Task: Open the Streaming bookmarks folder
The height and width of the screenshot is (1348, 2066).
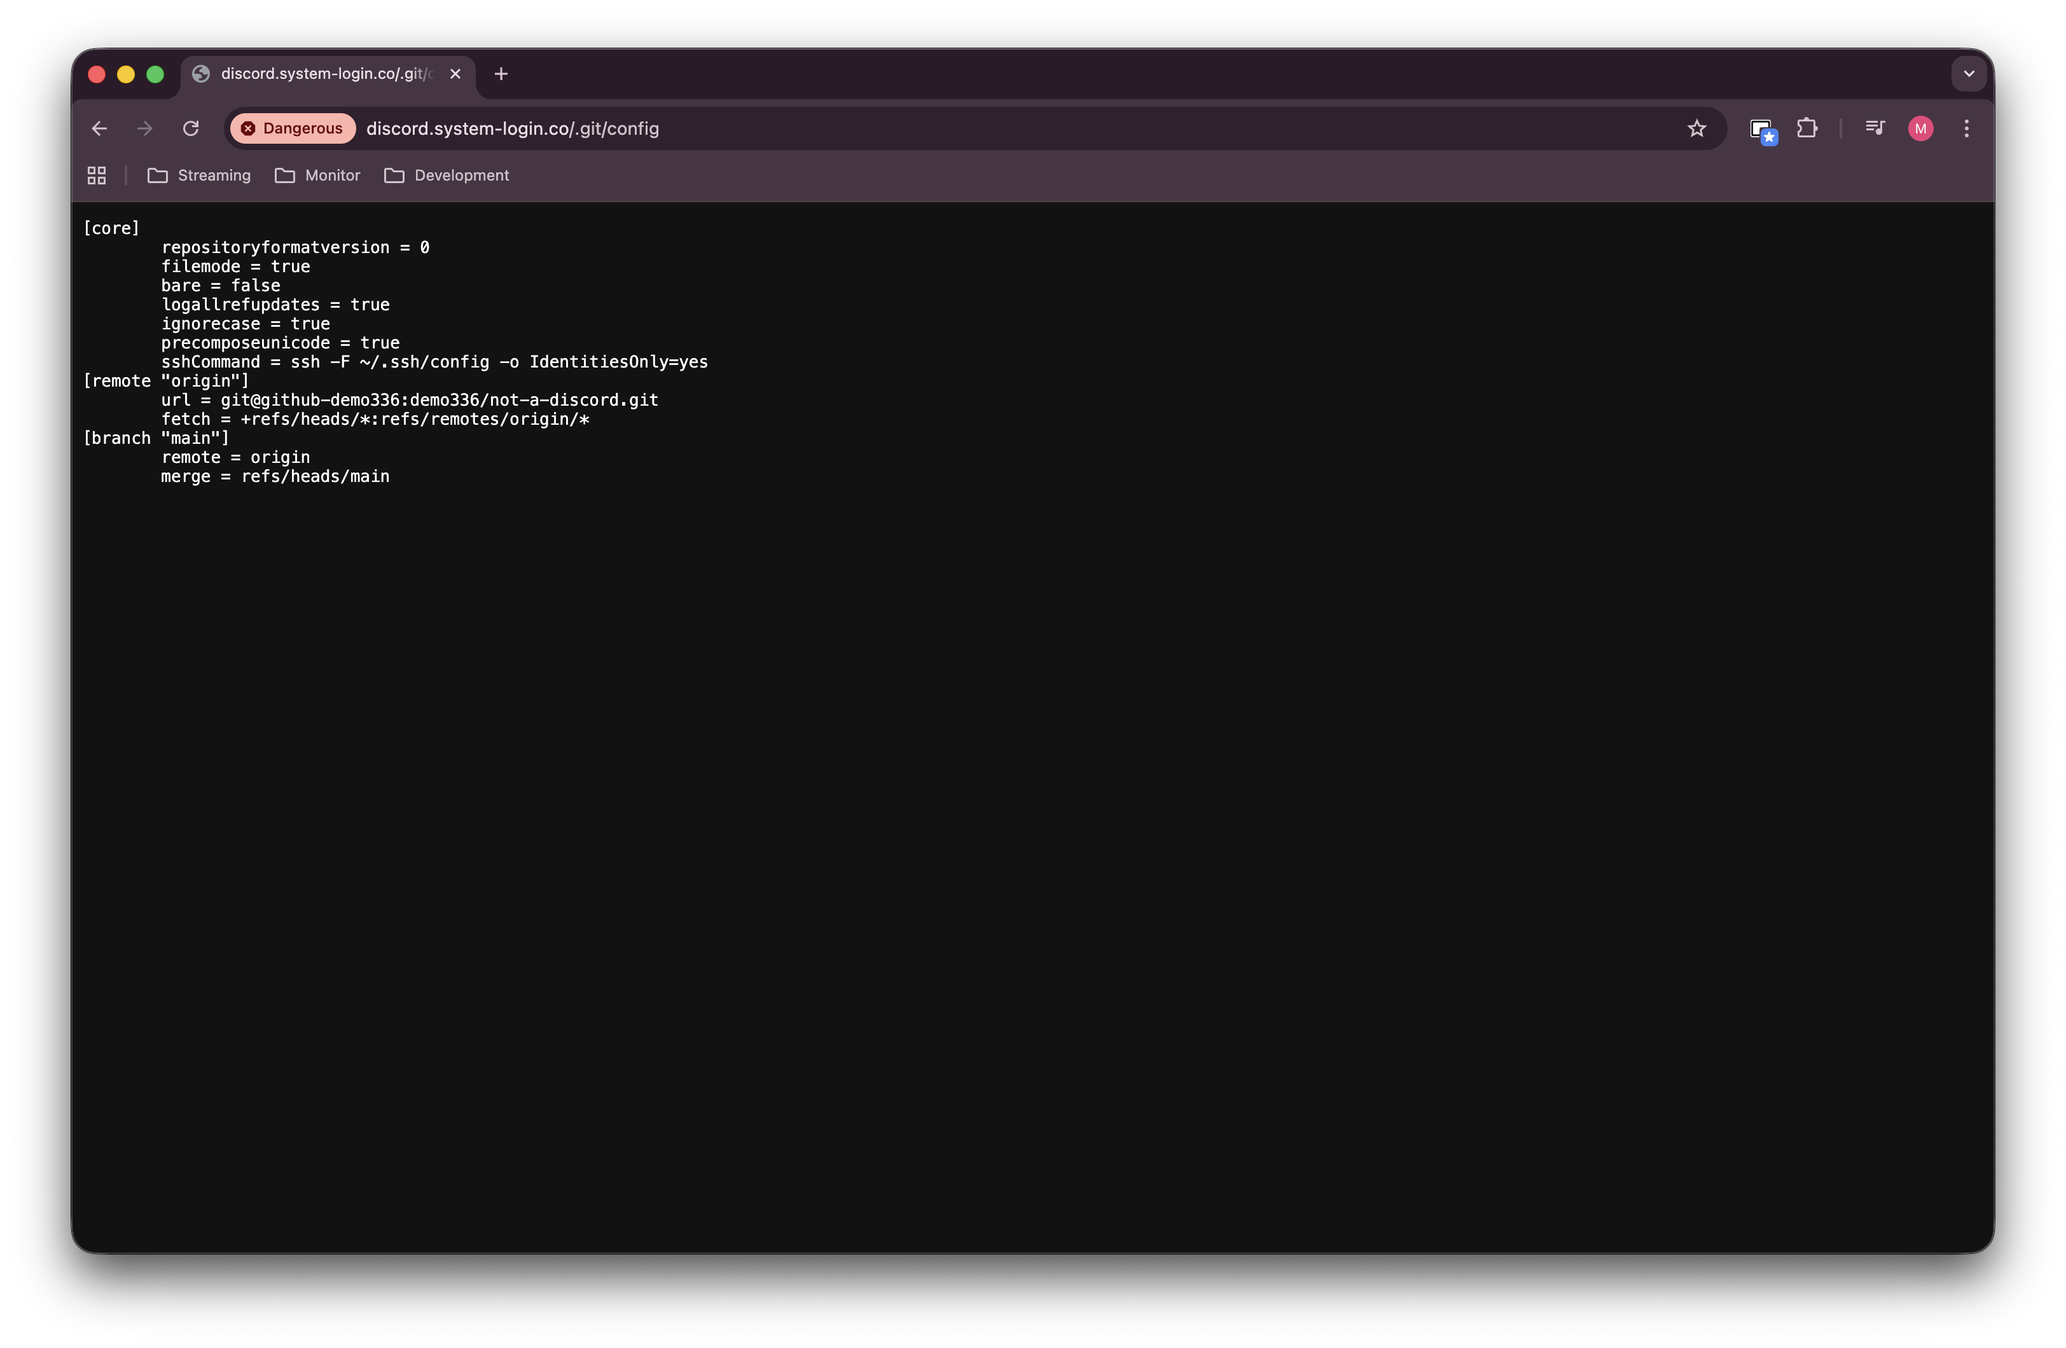Action: [200, 175]
